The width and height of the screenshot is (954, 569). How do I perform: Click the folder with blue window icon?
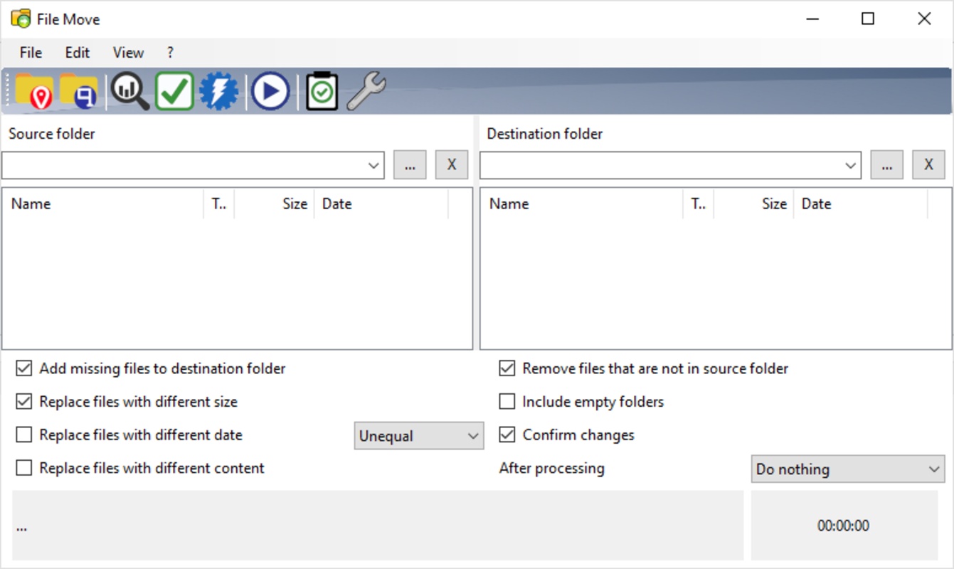pos(78,92)
